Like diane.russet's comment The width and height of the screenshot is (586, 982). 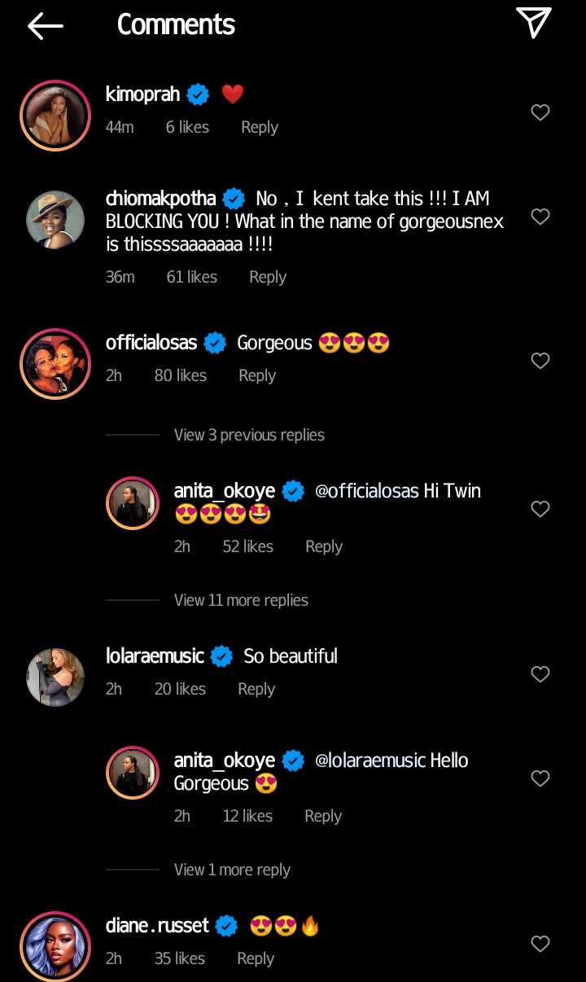pos(540,944)
